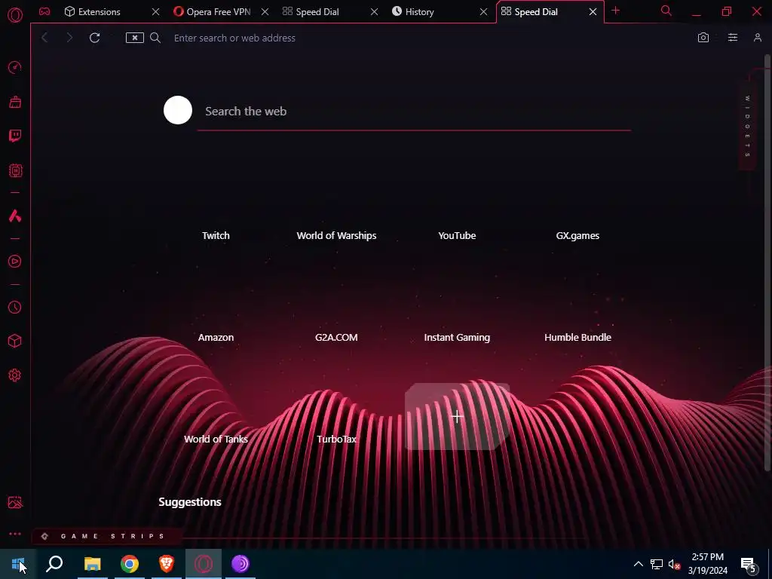Click the Search the web box
The width and height of the screenshot is (772, 579).
pos(414,112)
